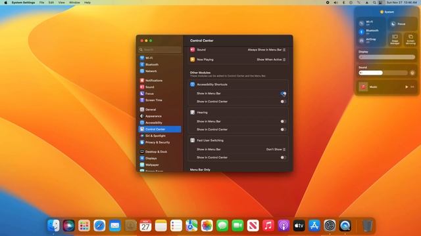Toggle Wi-Fi in the Control Center panel
This screenshot has width=421, height=236.
[362, 24]
